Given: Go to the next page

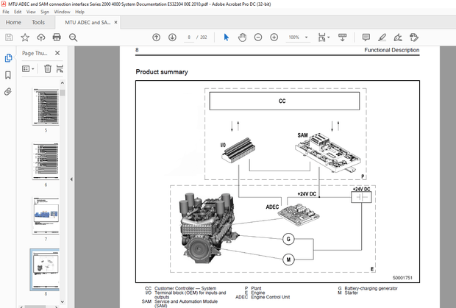Looking at the screenshot, I should [172, 37].
